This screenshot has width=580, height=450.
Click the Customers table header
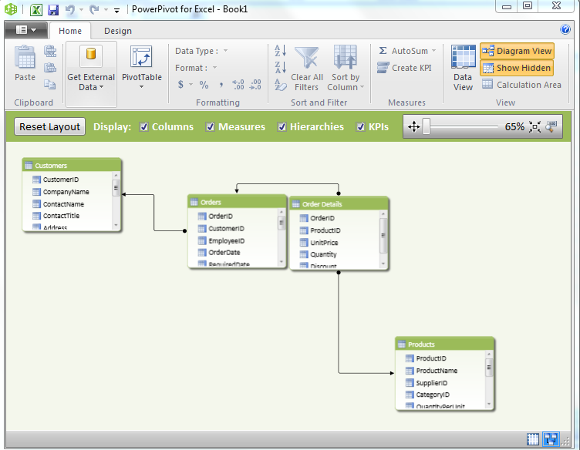tap(72, 165)
